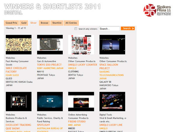
Task: Open the UNIQLO LUCKY LINE link
Action: pos(111,125)
